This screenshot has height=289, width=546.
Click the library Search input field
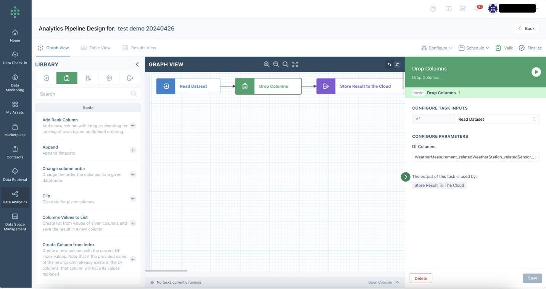[x=84, y=94]
